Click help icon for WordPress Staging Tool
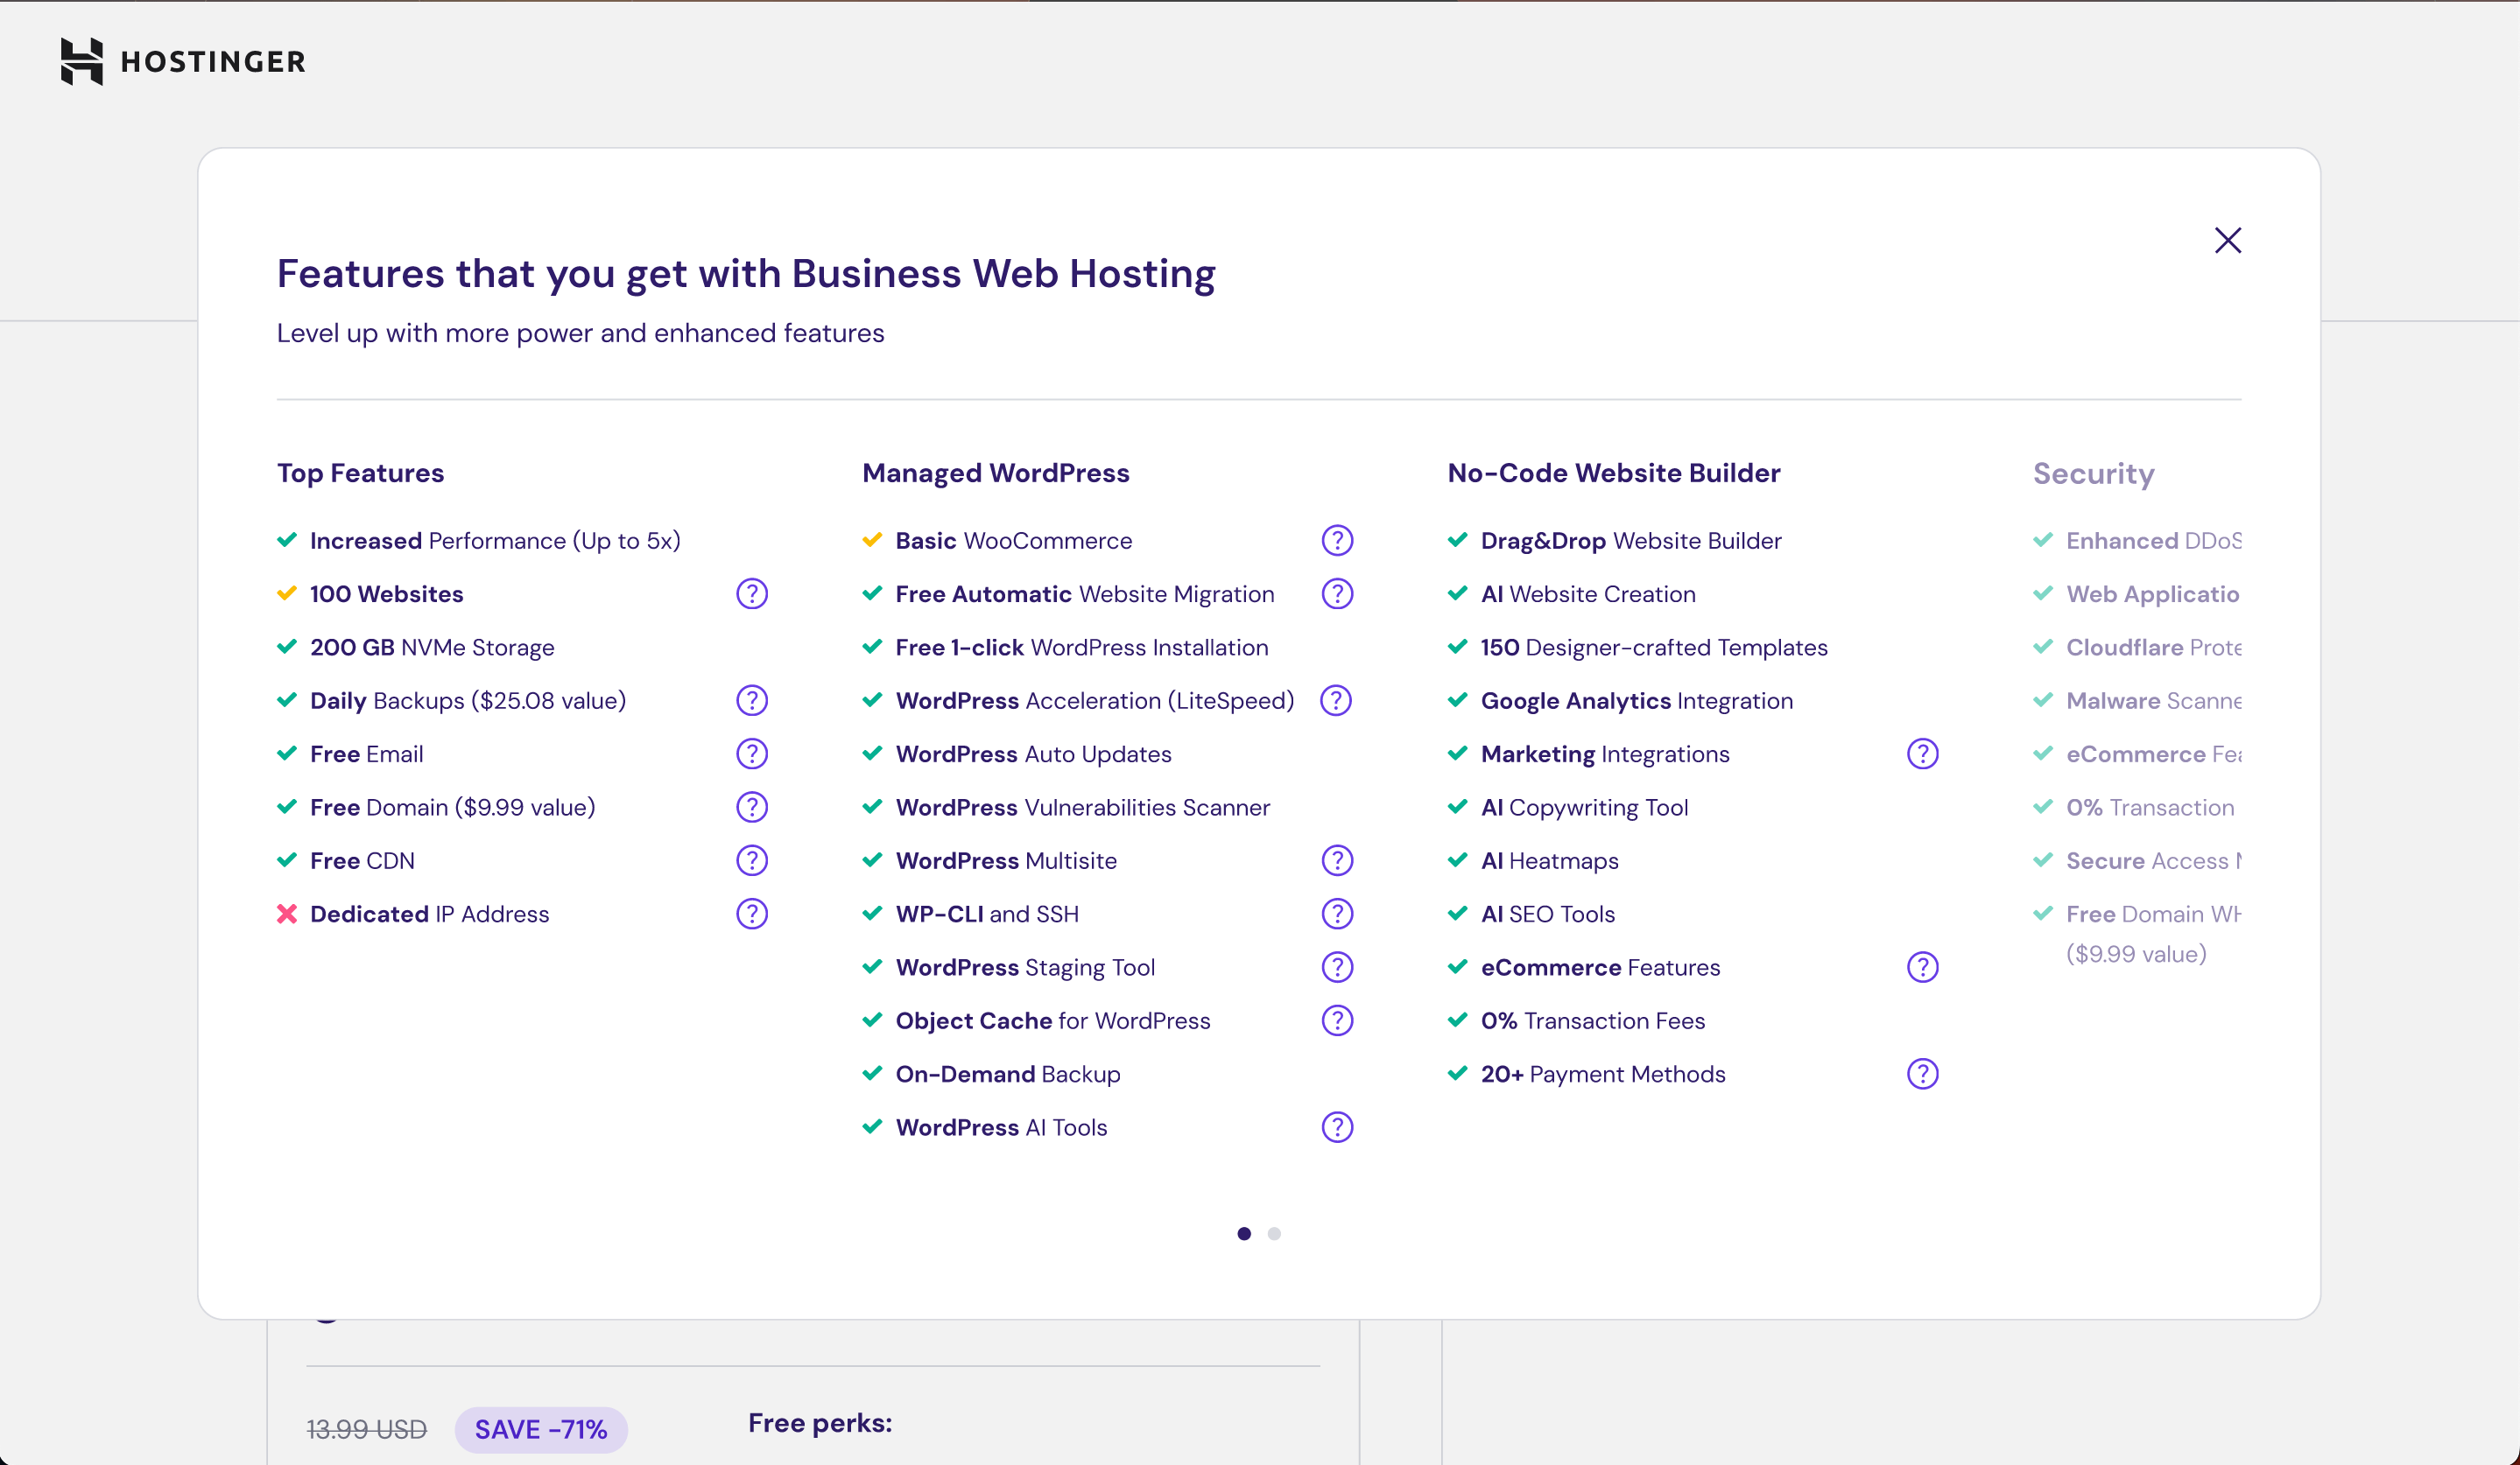 click(x=1337, y=967)
